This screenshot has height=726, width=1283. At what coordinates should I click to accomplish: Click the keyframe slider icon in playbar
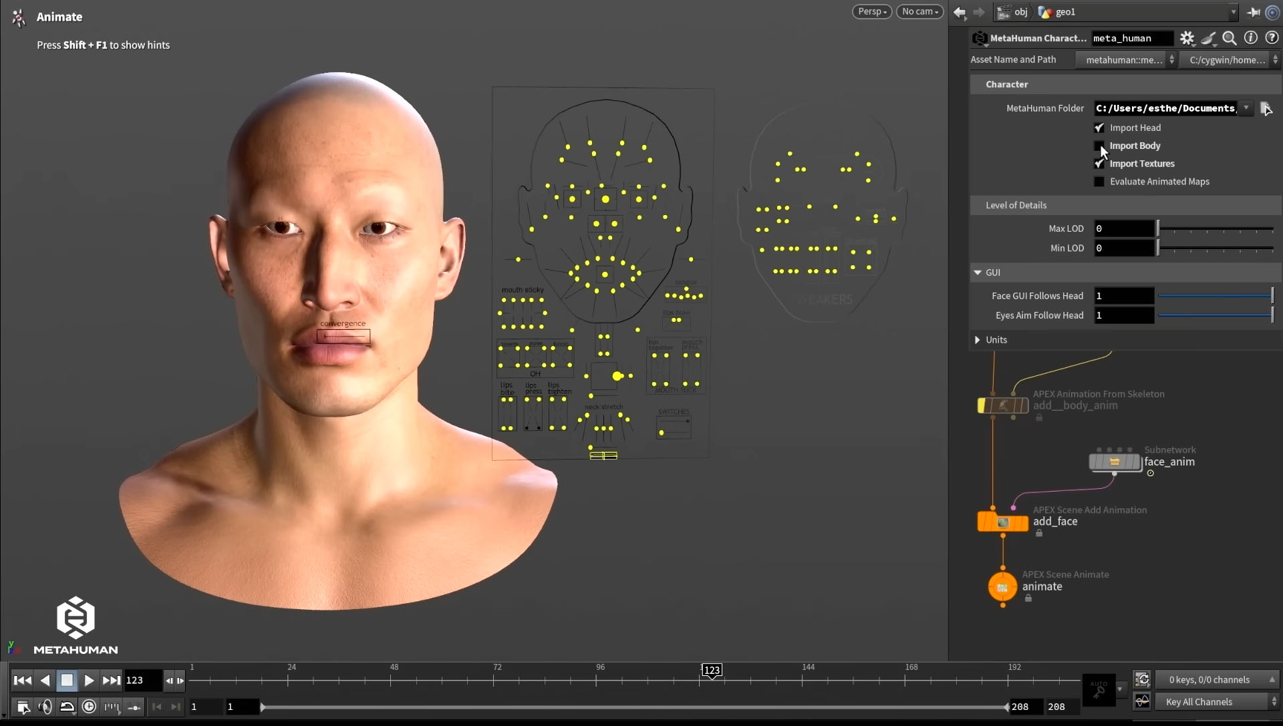tap(134, 707)
